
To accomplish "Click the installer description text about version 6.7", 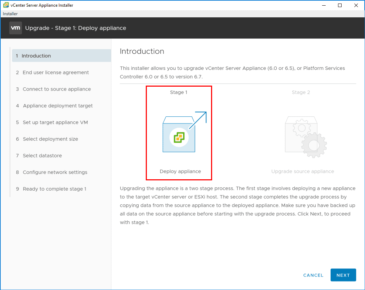I will click(233, 72).
